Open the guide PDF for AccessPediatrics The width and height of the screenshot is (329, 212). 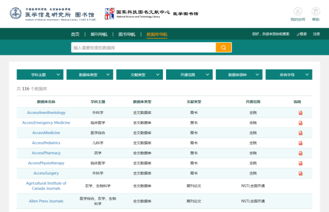click(x=301, y=143)
